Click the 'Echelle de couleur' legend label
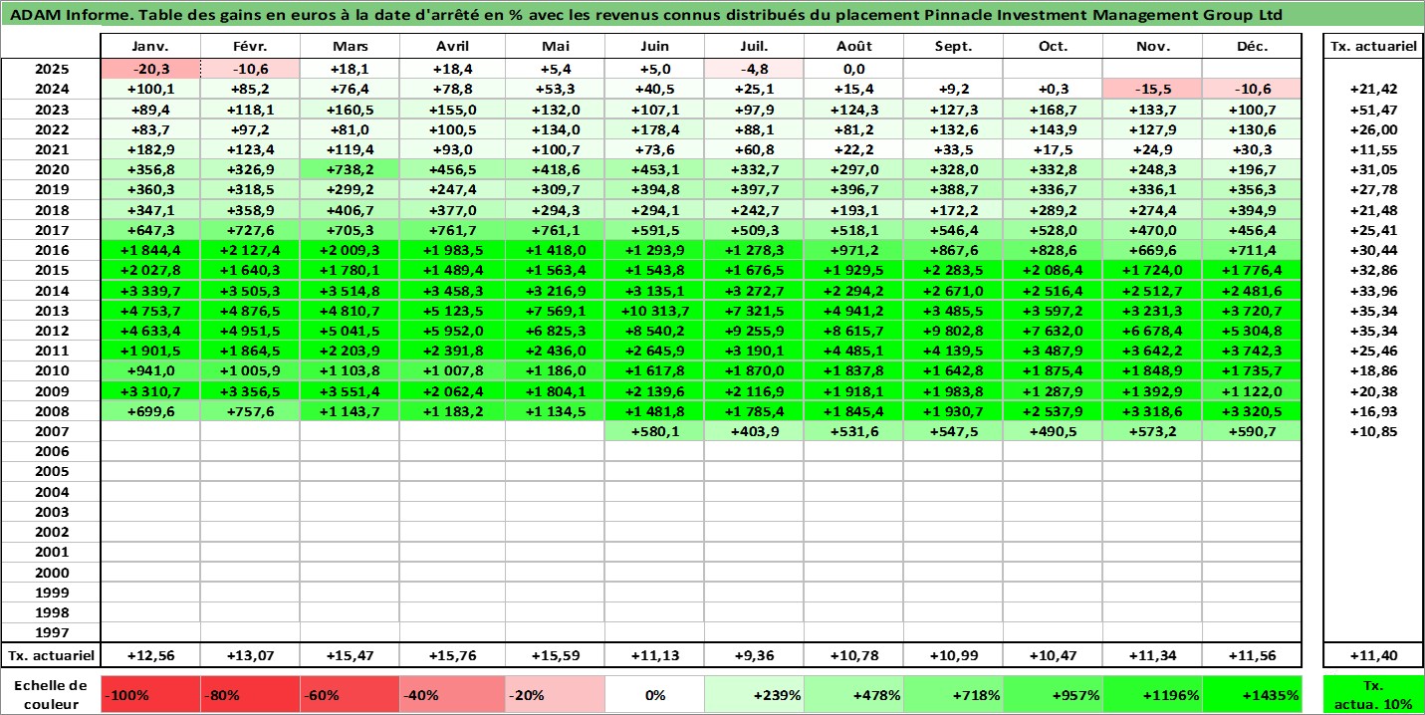The height and width of the screenshot is (715, 1425). tap(51, 695)
